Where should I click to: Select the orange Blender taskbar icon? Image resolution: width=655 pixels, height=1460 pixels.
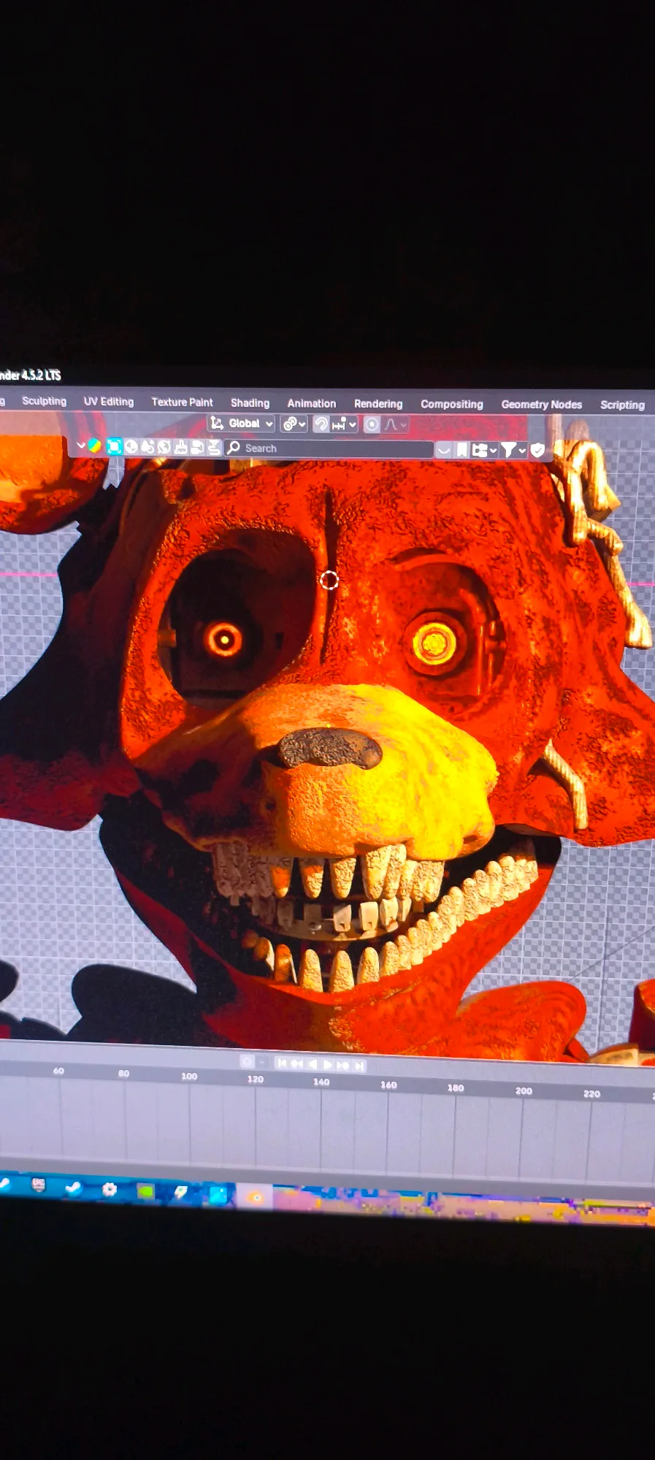pos(254,1197)
